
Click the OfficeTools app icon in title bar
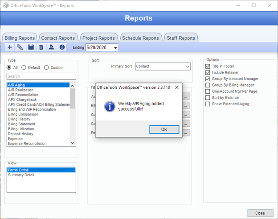[6, 5]
